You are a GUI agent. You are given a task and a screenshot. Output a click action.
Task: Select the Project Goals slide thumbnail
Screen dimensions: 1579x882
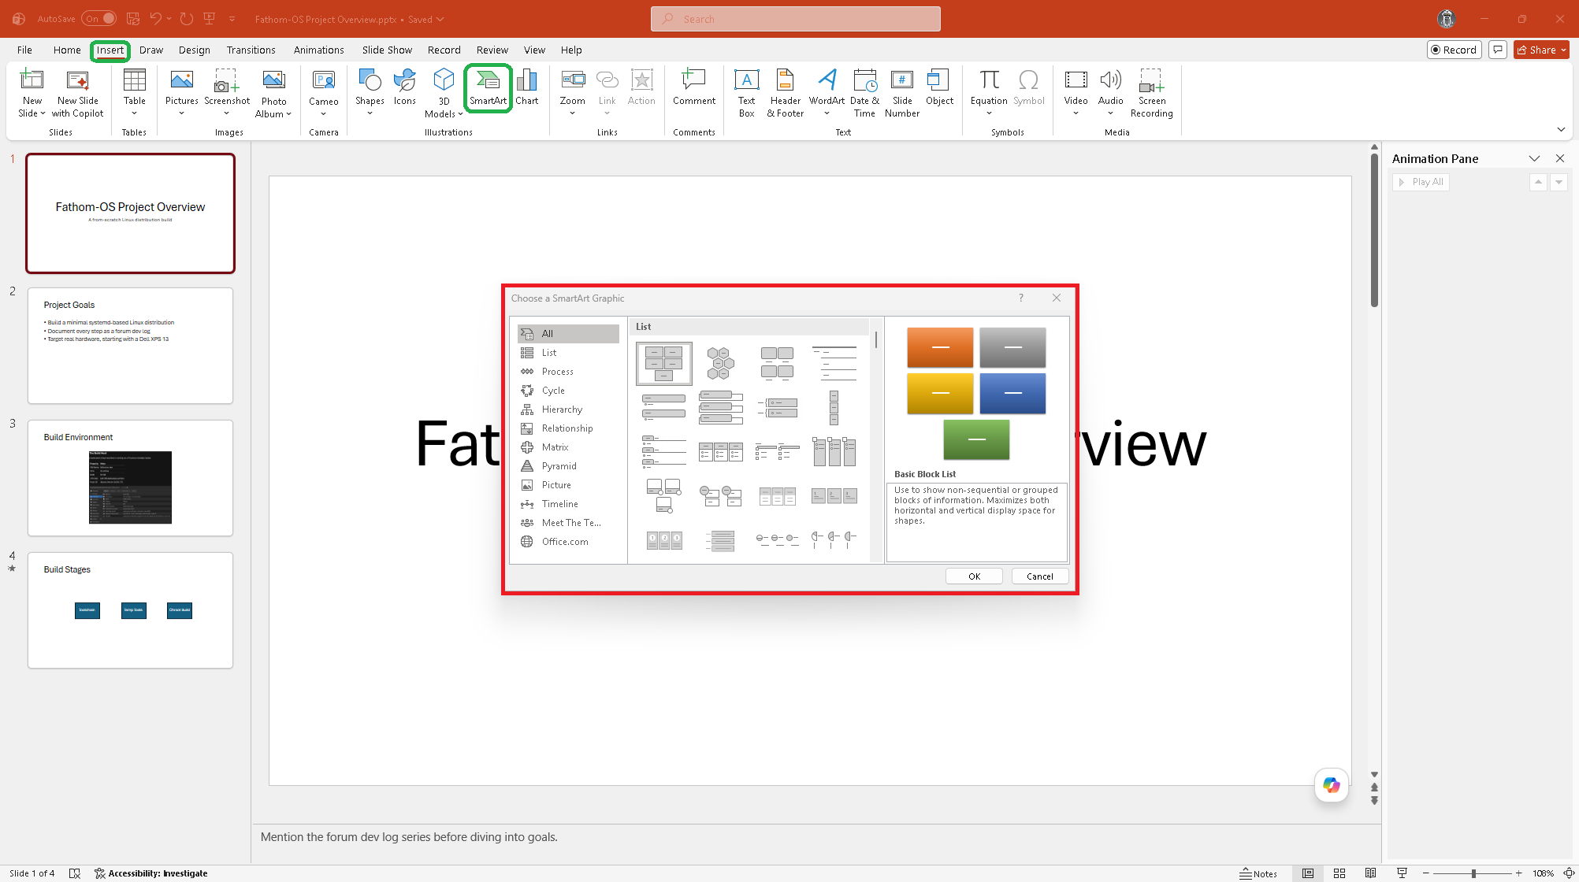(130, 346)
